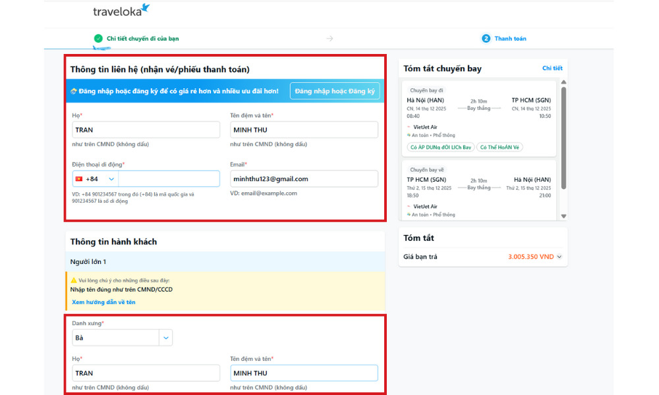Click VietJet Air logo in return flight card
The width and height of the screenshot is (659, 395).
(x=409, y=206)
